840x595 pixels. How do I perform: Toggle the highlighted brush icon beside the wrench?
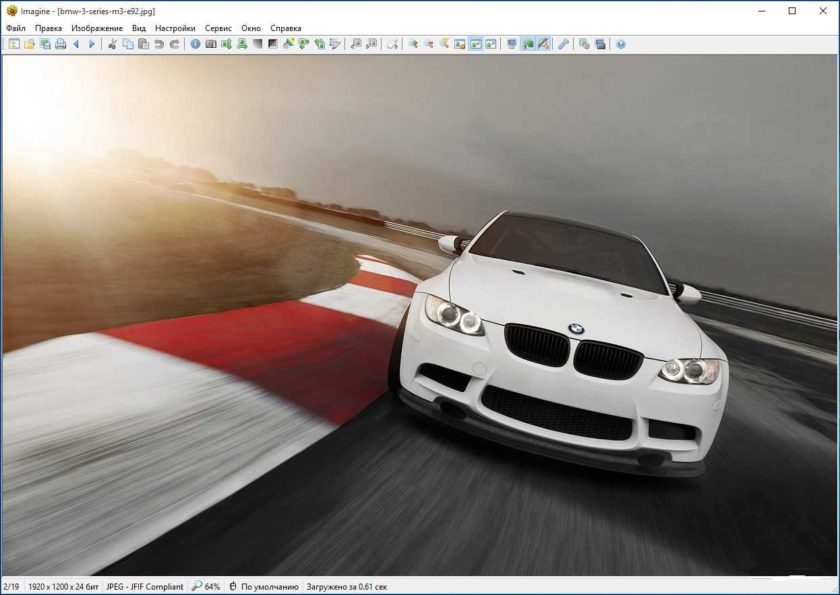coord(543,44)
